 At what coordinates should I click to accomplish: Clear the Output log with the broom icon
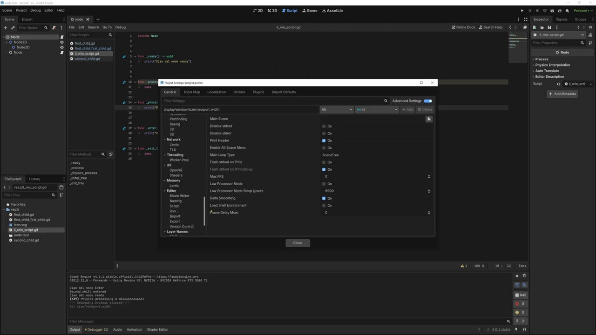click(x=517, y=276)
